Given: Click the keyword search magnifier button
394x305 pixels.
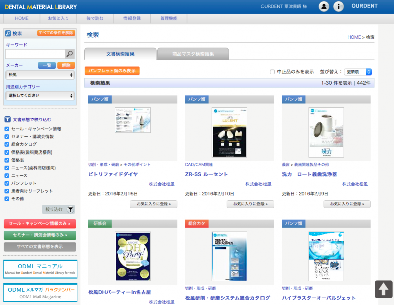Looking at the screenshot, I should pos(70,54).
